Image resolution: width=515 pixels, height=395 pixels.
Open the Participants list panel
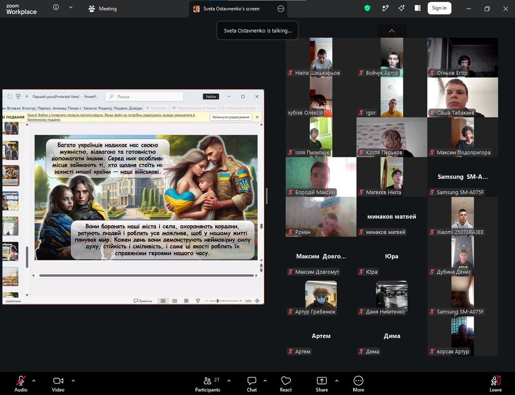(208, 384)
